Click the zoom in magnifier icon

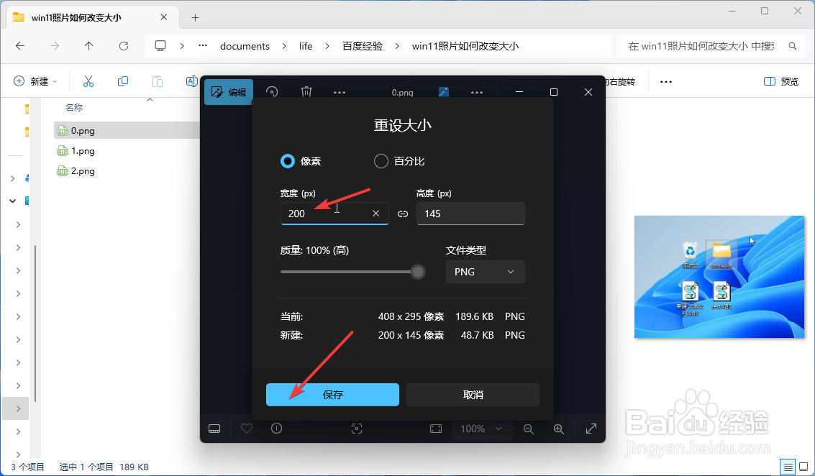[559, 429]
